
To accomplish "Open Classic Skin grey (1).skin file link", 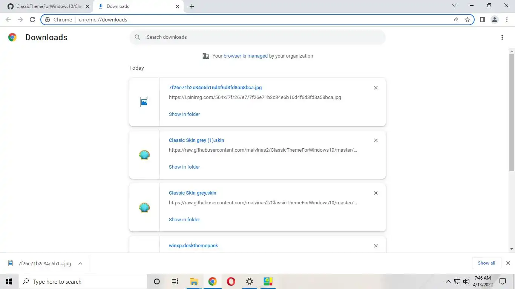I will 196,140.
